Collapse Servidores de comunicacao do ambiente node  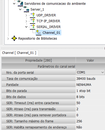click(14, 4)
